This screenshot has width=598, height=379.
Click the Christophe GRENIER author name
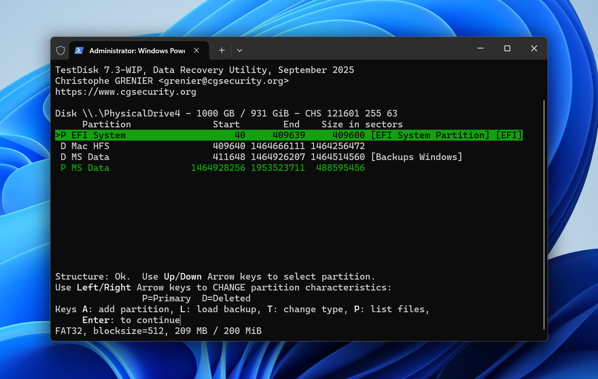pos(104,81)
